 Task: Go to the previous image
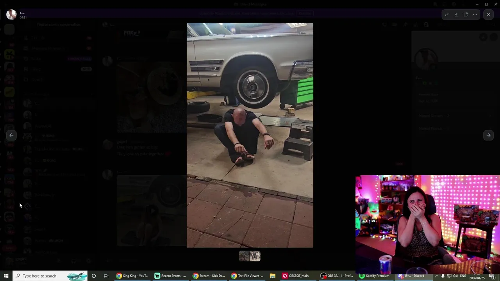coord(11,135)
